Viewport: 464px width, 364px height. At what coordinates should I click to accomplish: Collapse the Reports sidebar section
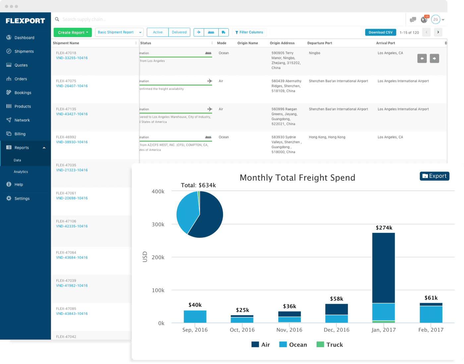point(44,148)
